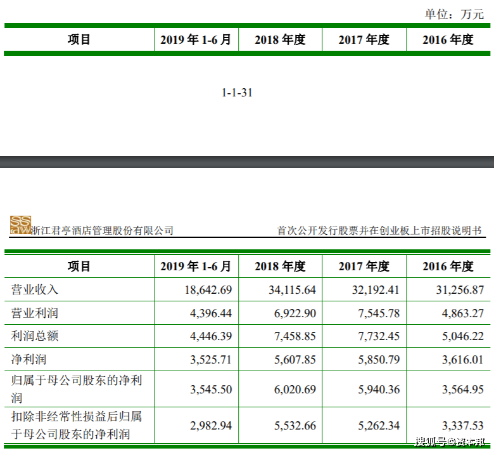Click the value 34,115.64
Screen dimensions: 494x453
(x=292, y=290)
